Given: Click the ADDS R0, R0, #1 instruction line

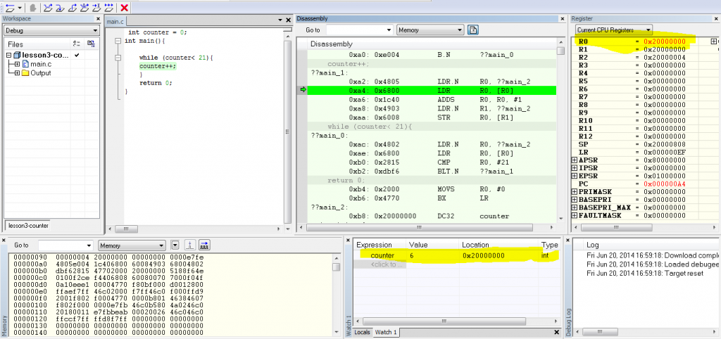Looking at the screenshot, I should tap(432, 98).
